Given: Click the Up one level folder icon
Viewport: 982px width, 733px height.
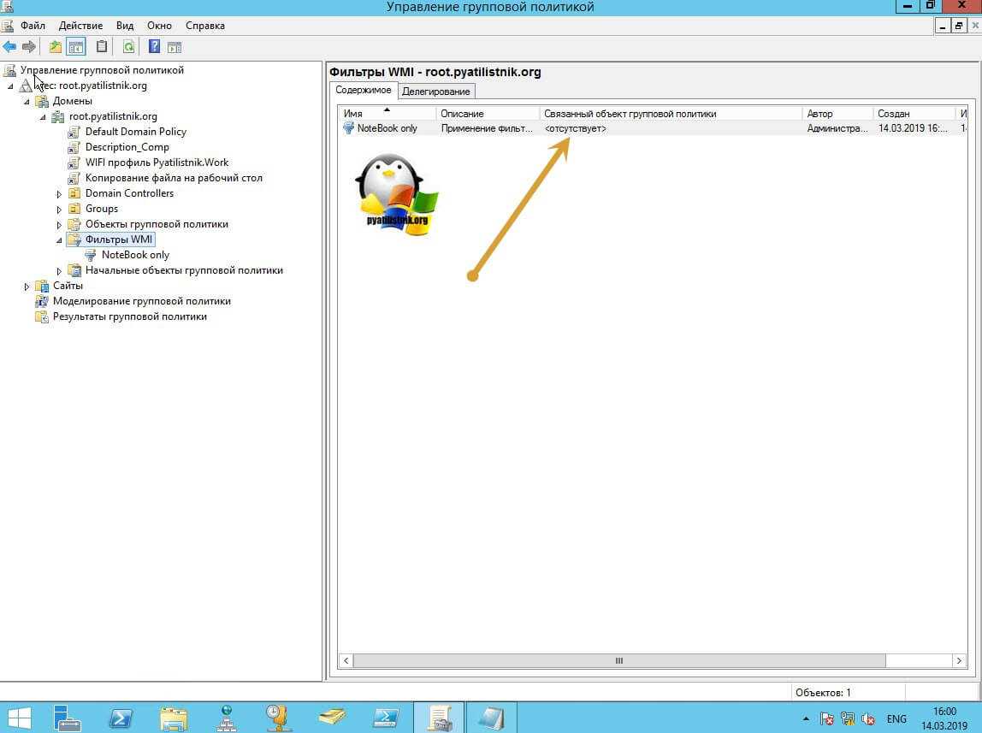Looking at the screenshot, I should [x=56, y=46].
